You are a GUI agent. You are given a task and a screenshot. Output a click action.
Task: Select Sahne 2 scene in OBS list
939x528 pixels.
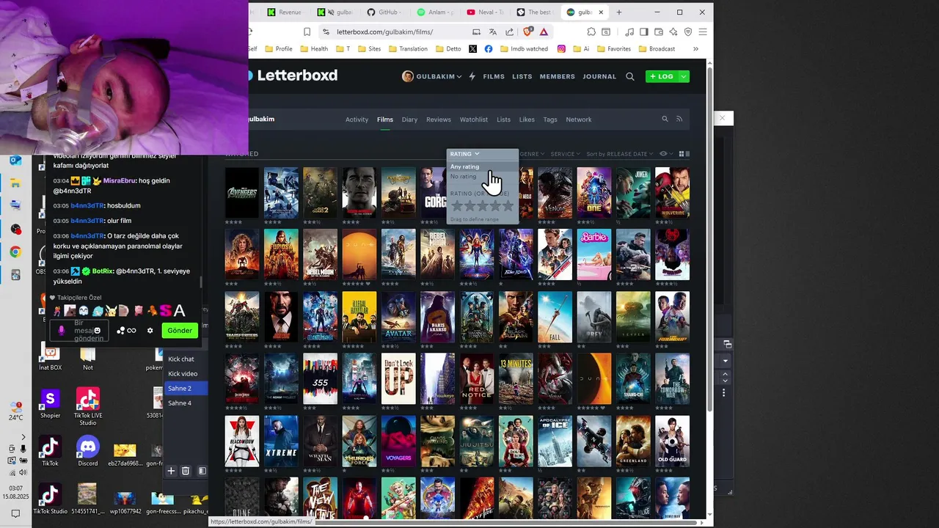186,388
